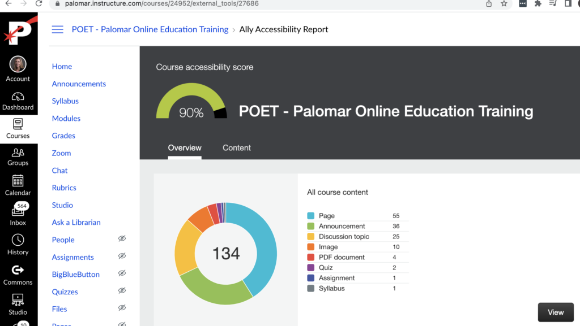The width and height of the screenshot is (580, 326).
Task: Open Groups in global navigation
Action: point(18,157)
